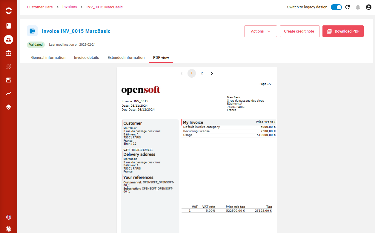Click 'Delivery address' heading
The height and width of the screenshot is (233, 378).
coord(139,154)
